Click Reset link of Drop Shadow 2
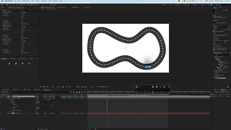The height and width of the screenshot is (130, 231). (x=22, y=25)
